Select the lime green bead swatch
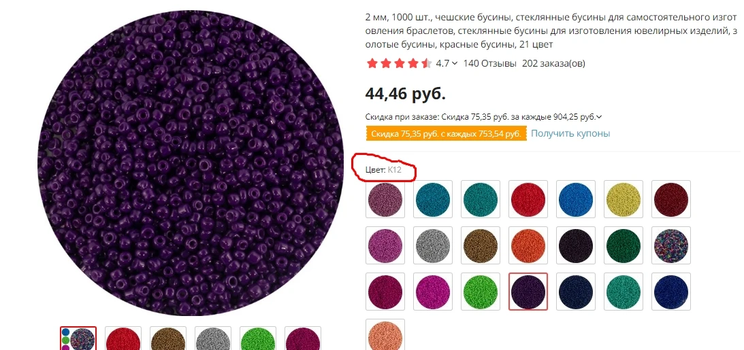This screenshot has height=350, width=744. click(x=481, y=292)
